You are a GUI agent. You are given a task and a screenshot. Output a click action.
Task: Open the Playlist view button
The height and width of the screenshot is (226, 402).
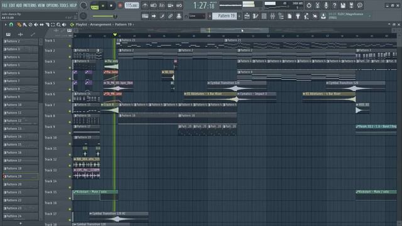(x=247, y=16)
